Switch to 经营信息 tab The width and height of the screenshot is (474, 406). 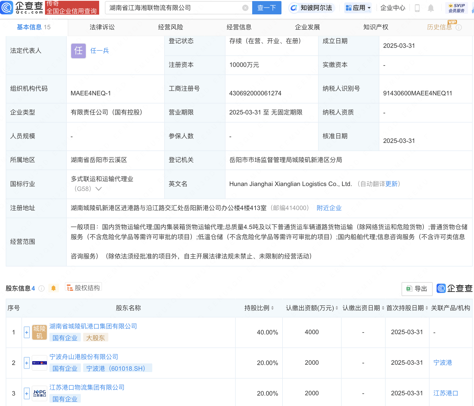(239, 27)
